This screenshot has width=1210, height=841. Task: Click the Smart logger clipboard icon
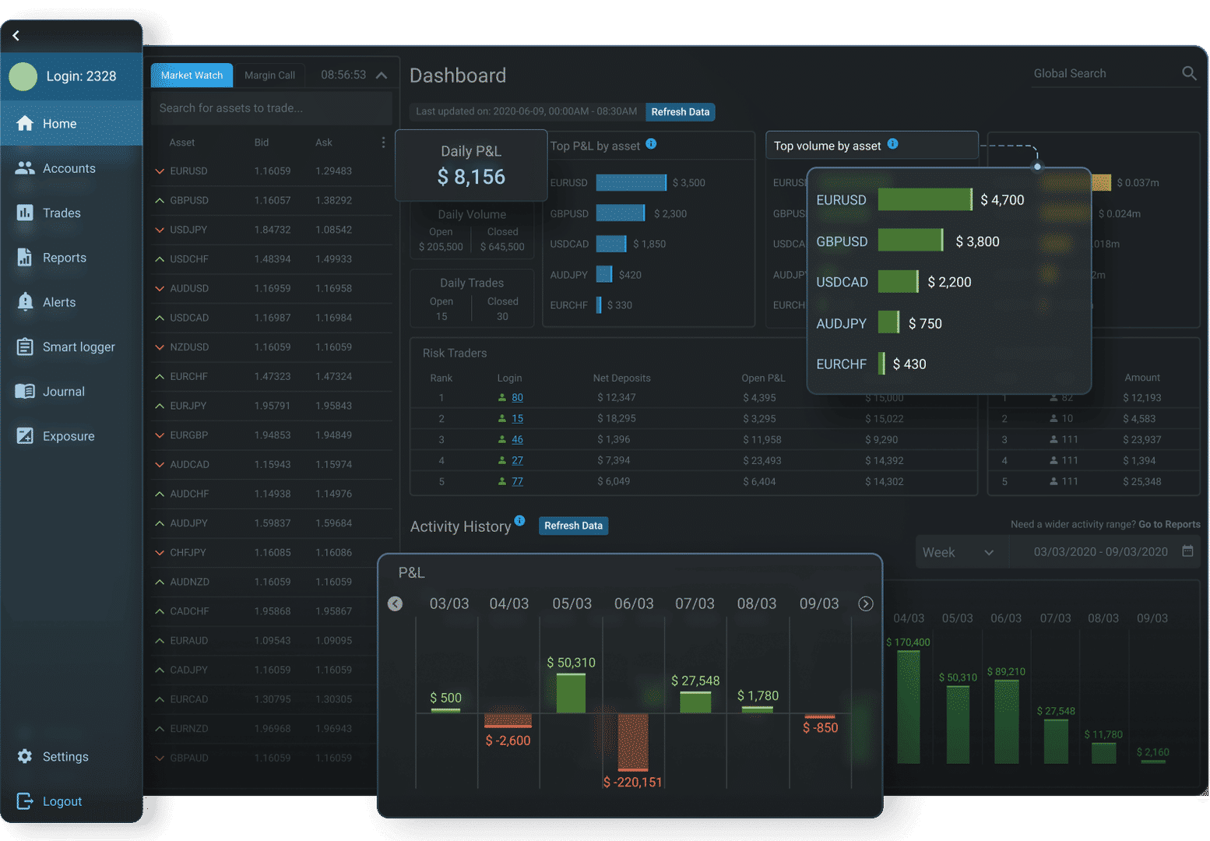pos(25,347)
